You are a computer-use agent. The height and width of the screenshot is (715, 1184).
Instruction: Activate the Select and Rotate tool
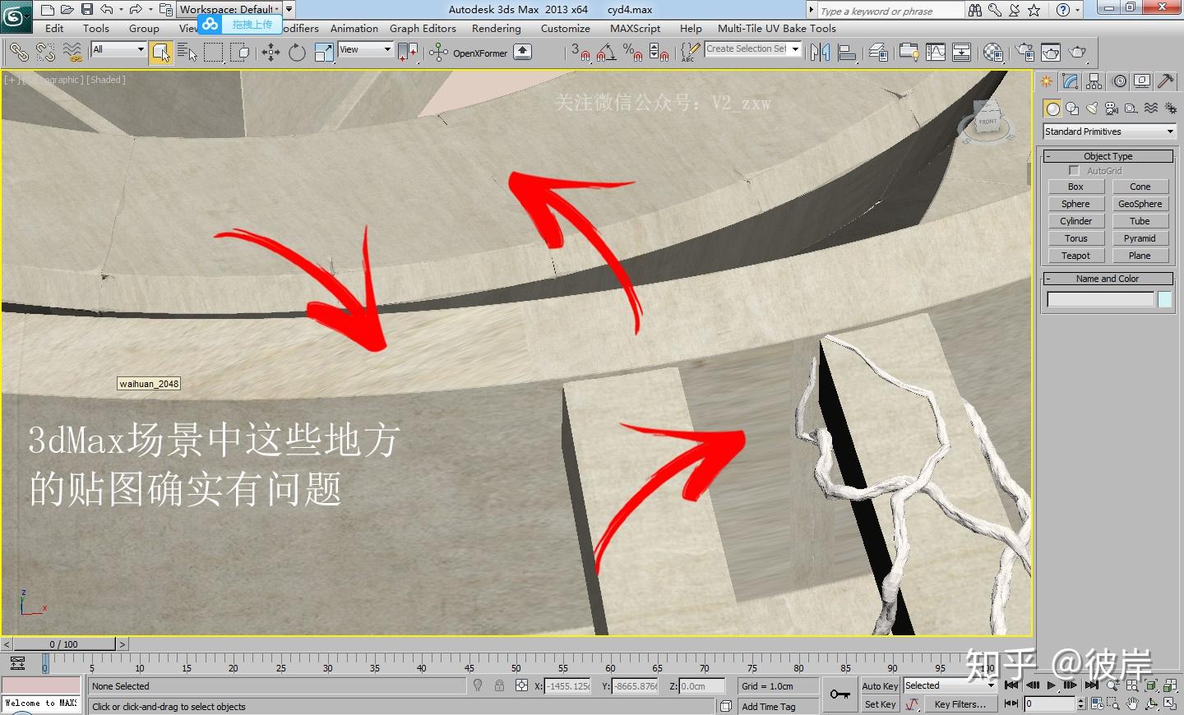pos(297,53)
